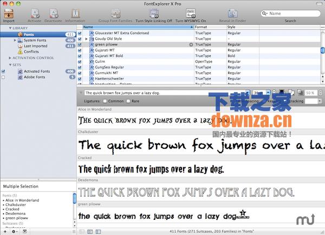Click the 50 % opacity stepper
Image resolution: width=325 pixels, height=235 pixels.
tap(320, 93)
